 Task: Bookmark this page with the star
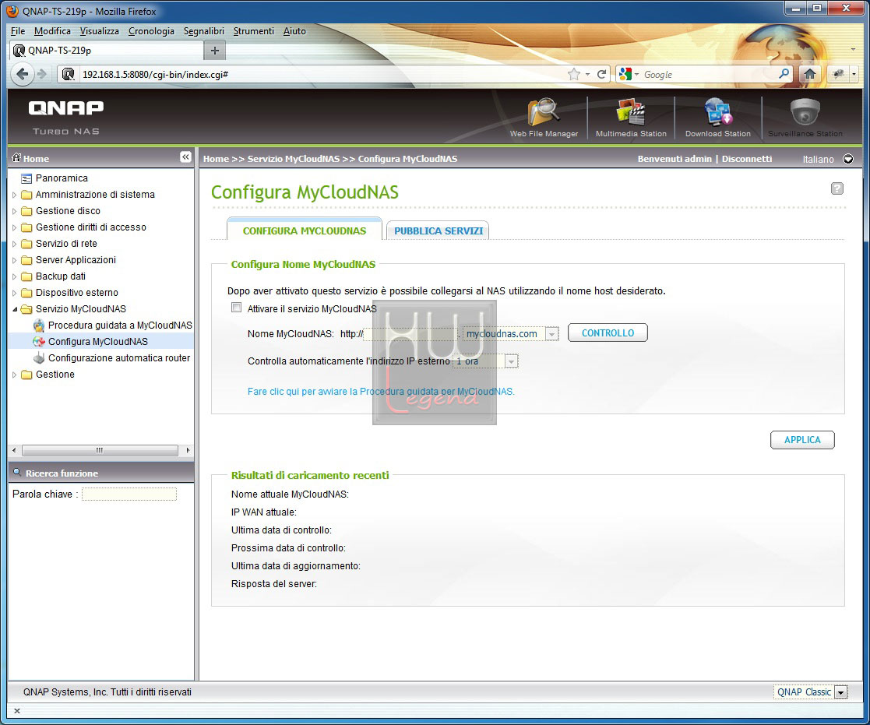(574, 74)
